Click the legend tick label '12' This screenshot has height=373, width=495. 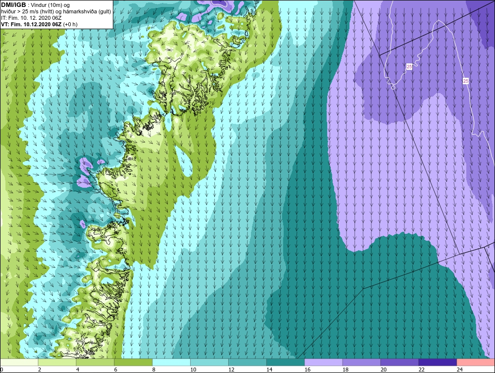coord(231,370)
